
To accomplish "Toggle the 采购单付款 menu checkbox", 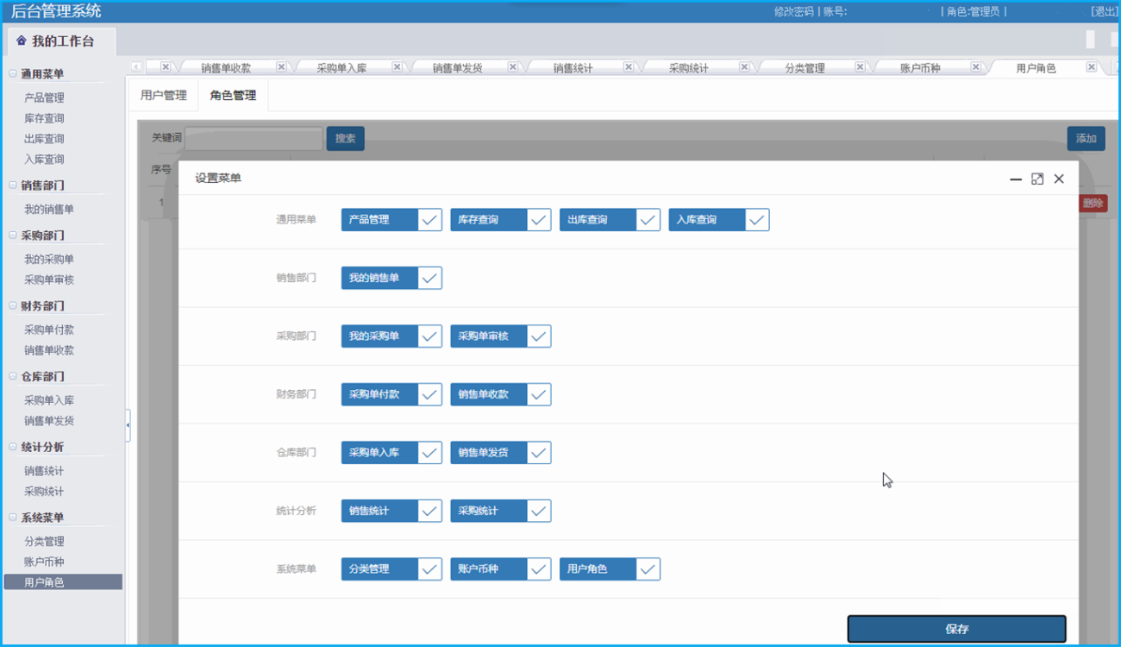I will (x=430, y=394).
